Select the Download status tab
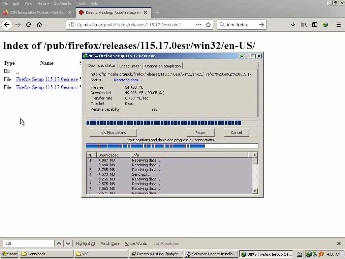The width and height of the screenshot is (345, 259). 102,65
